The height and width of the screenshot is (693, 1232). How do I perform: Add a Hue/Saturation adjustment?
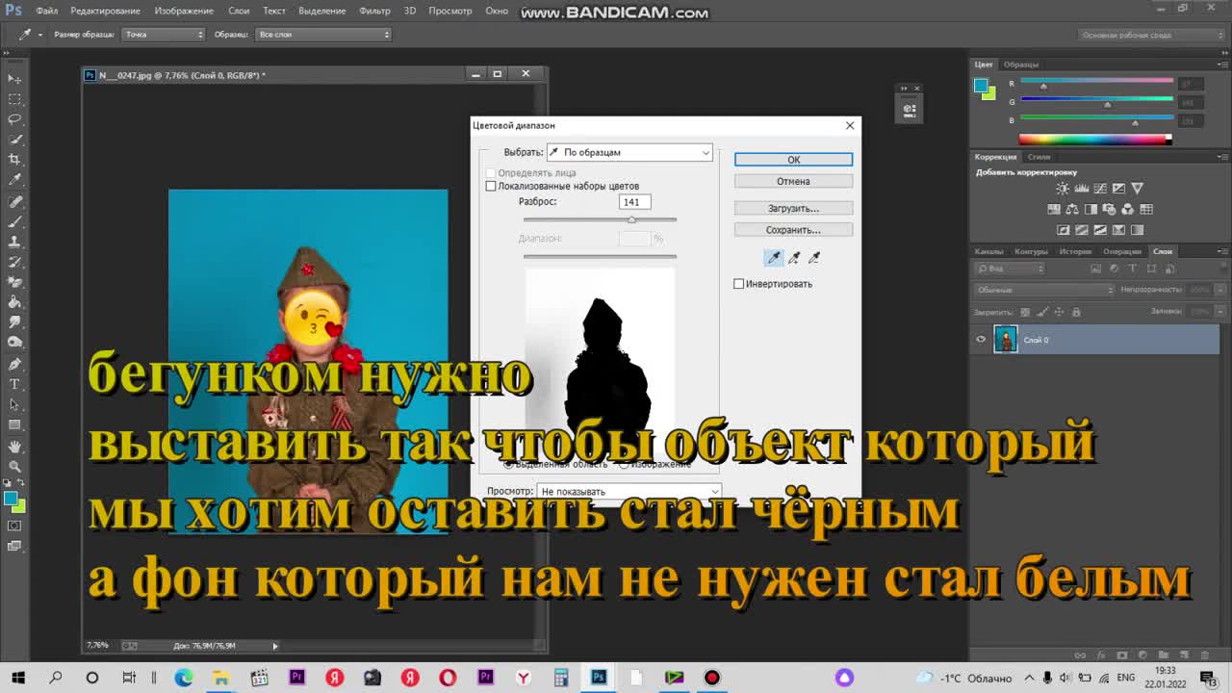tap(1054, 209)
